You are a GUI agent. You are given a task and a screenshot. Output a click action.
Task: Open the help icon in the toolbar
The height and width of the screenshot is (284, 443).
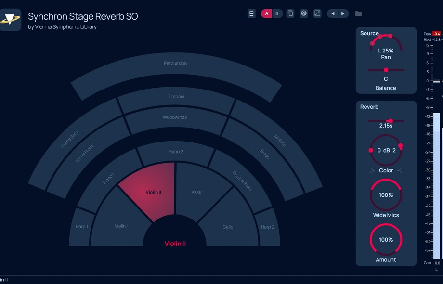(304, 13)
